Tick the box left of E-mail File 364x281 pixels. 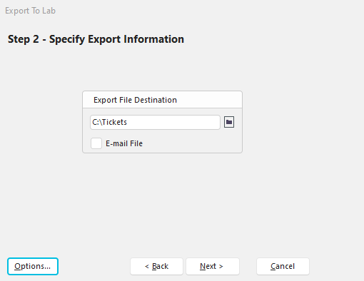pos(96,143)
